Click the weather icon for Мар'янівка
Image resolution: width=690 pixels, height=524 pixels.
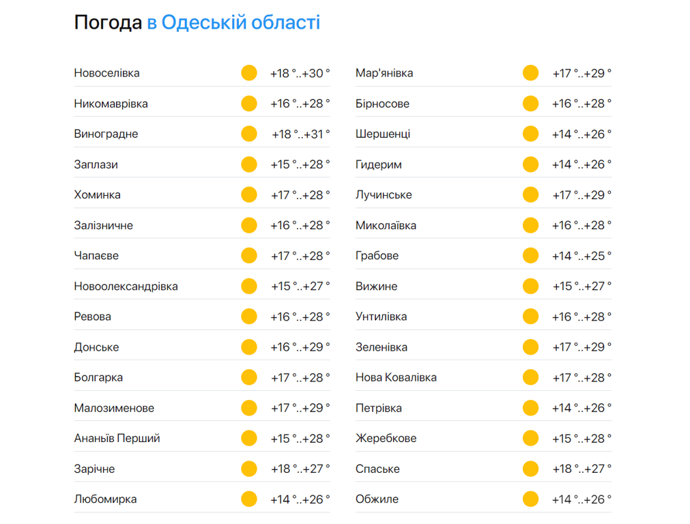530,72
